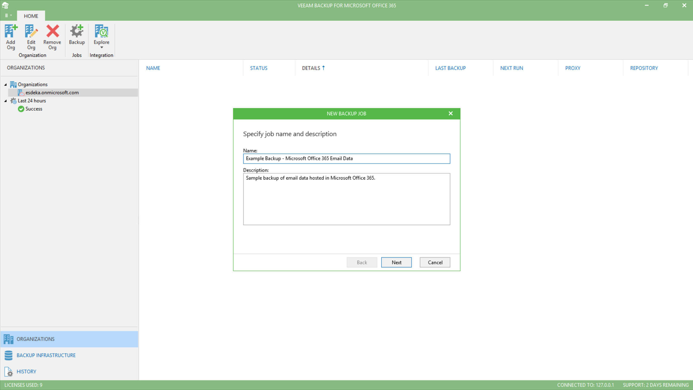693x390 pixels.
Task: Click Next in the backup job wizard
Action: (x=396, y=262)
